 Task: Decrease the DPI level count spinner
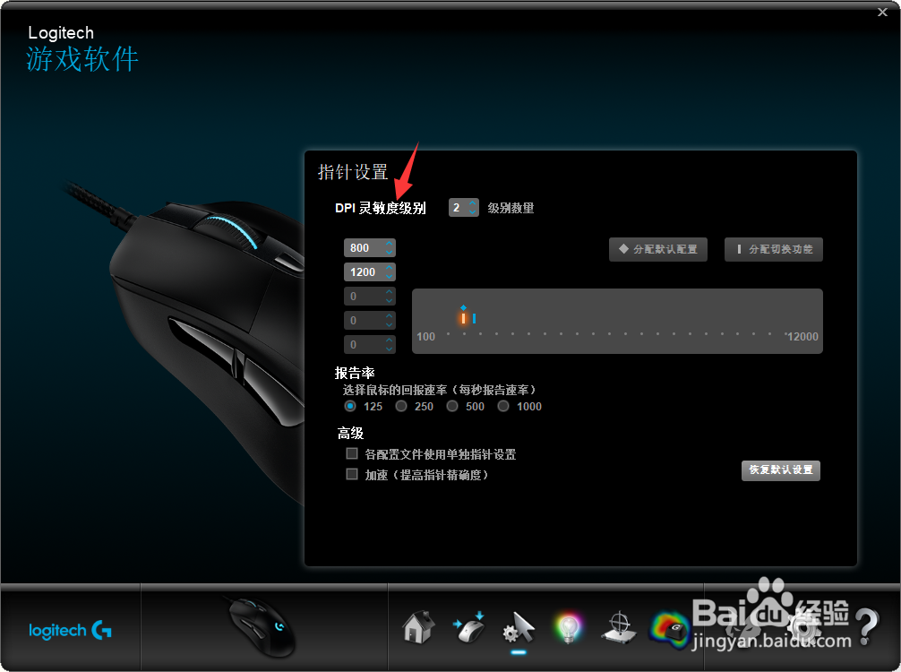point(472,211)
